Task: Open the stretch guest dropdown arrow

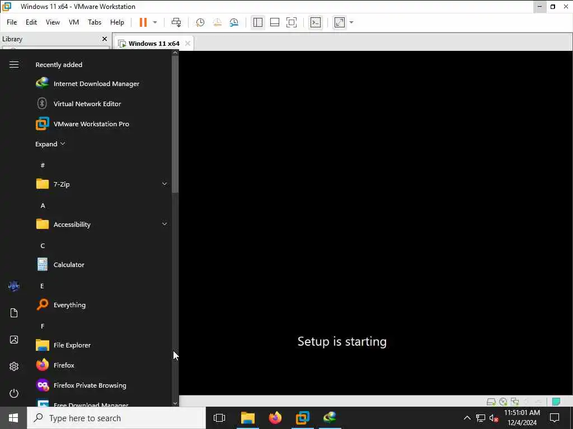Action: 351,22
